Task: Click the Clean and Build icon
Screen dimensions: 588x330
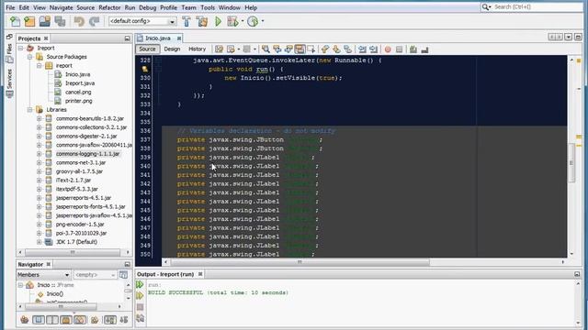Action: [x=202, y=21]
